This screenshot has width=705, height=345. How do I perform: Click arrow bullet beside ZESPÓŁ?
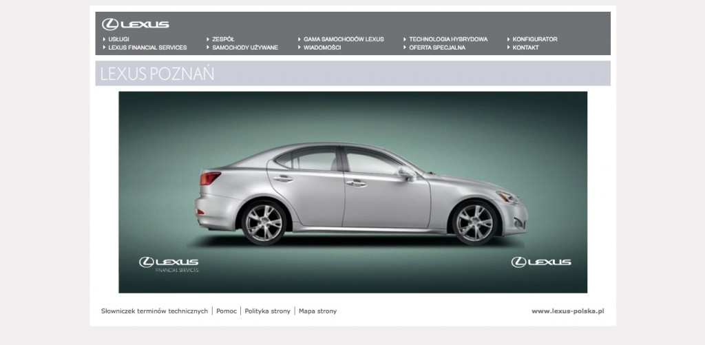tap(208, 39)
